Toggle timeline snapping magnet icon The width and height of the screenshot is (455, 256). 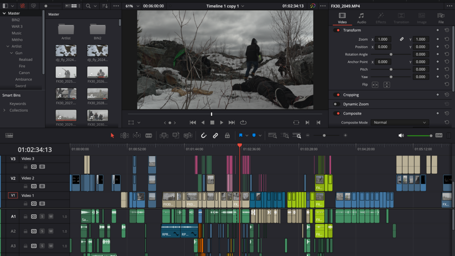pos(203,135)
